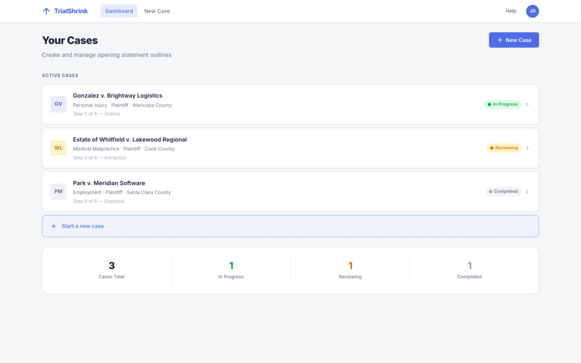The height and width of the screenshot is (363, 581).
Task: Expand the Estate of Whitfield case chevron
Action: point(527,148)
